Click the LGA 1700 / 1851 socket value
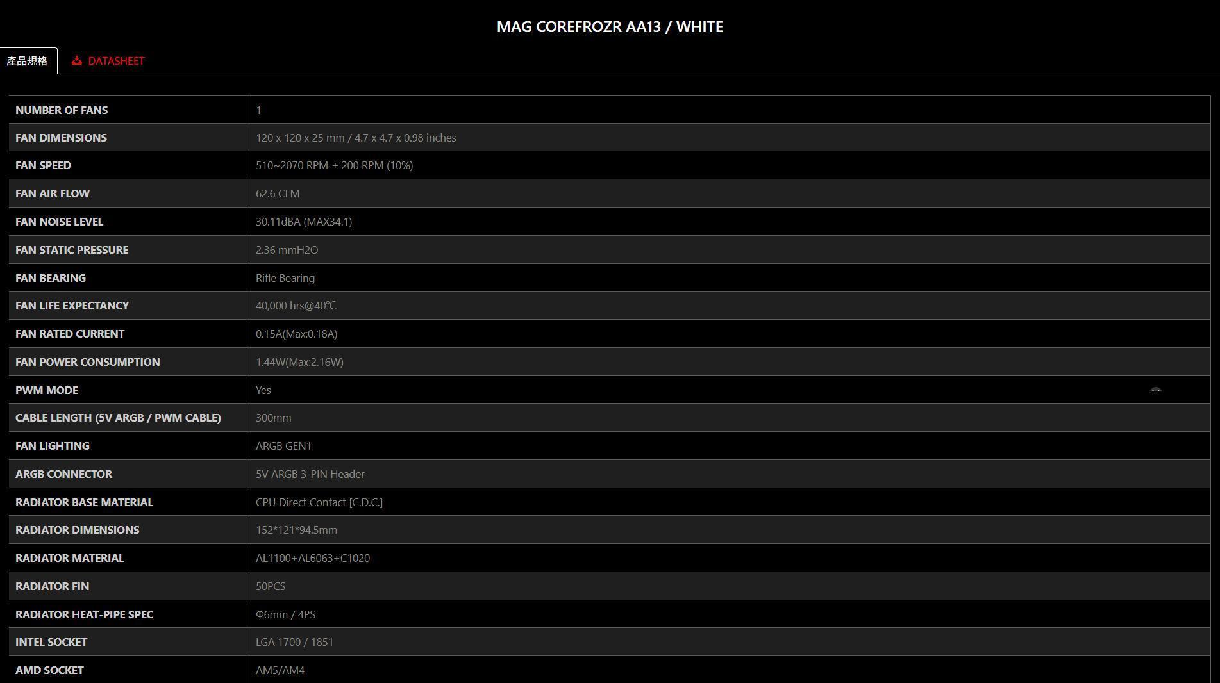This screenshot has width=1220, height=683. click(x=294, y=642)
